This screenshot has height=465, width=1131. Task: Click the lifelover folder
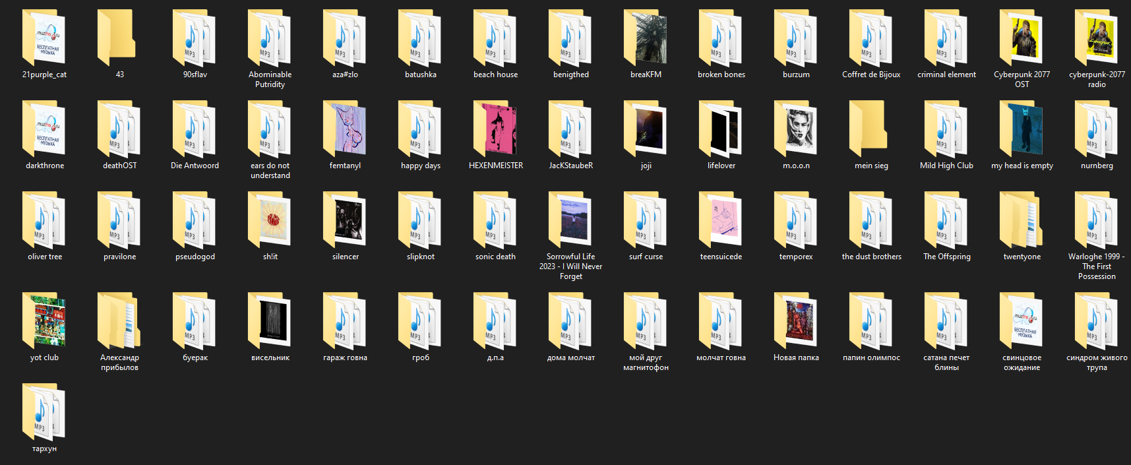tap(721, 128)
